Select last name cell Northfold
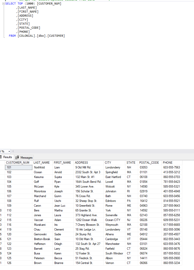194x270 pixels. pos(42,167)
